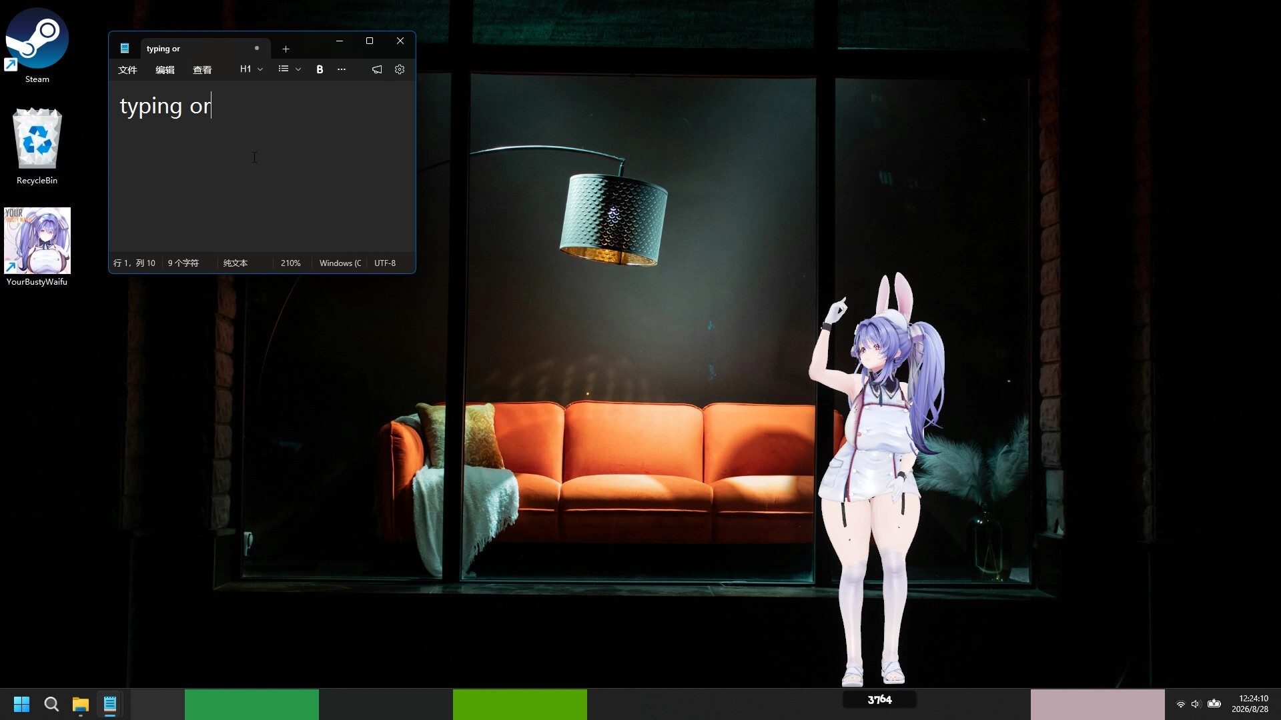Maximize the Notepad window

tap(370, 41)
